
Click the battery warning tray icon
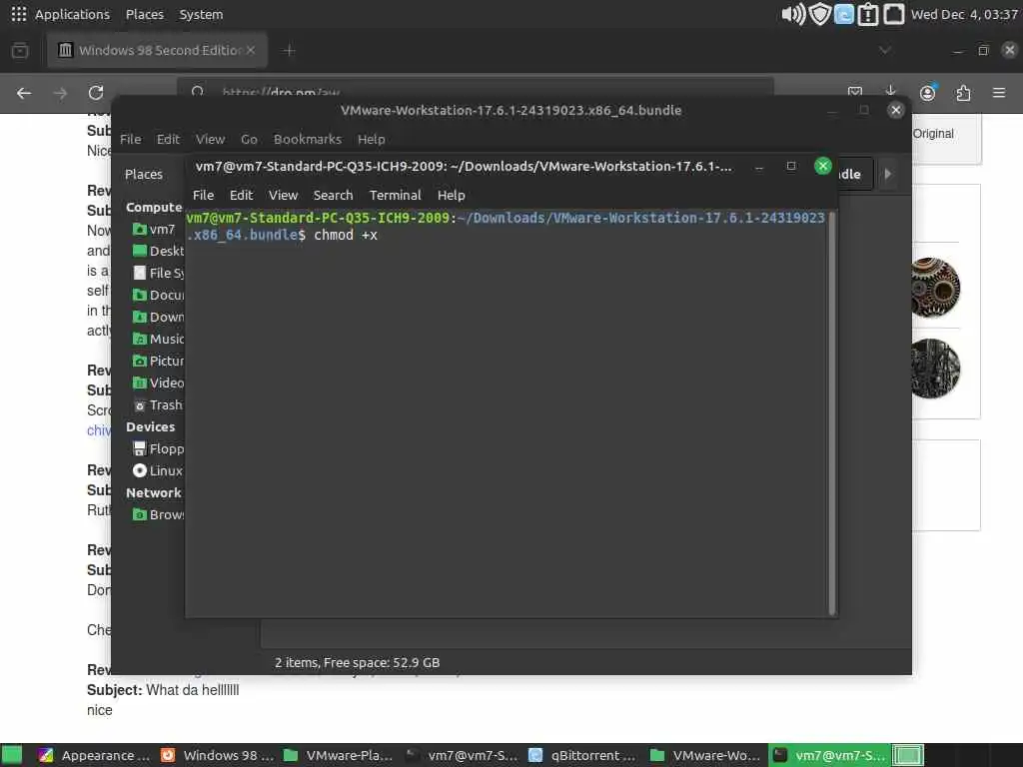coord(868,14)
